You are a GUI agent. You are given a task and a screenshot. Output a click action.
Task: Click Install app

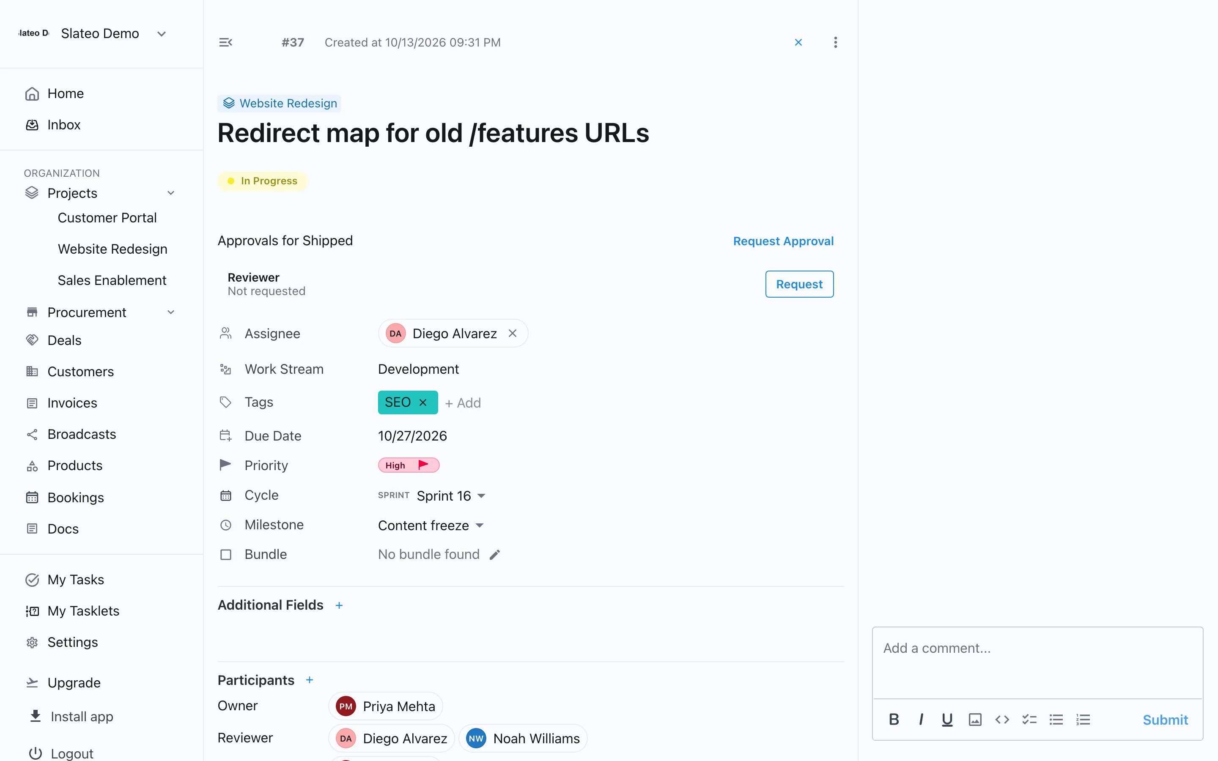tap(82, 716)
